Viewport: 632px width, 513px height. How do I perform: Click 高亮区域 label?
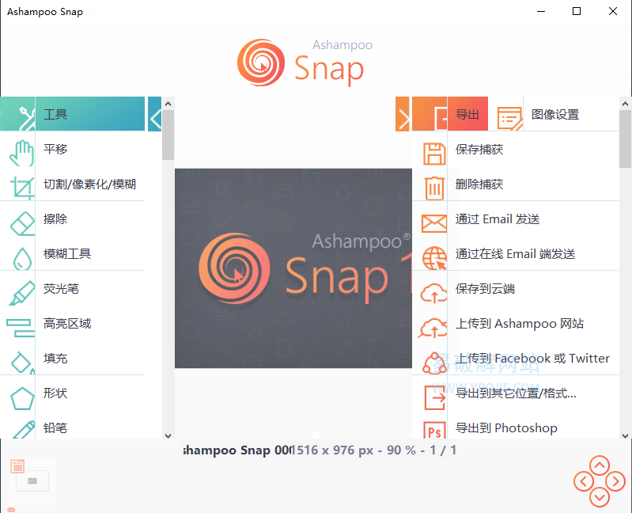pos(67,324)
